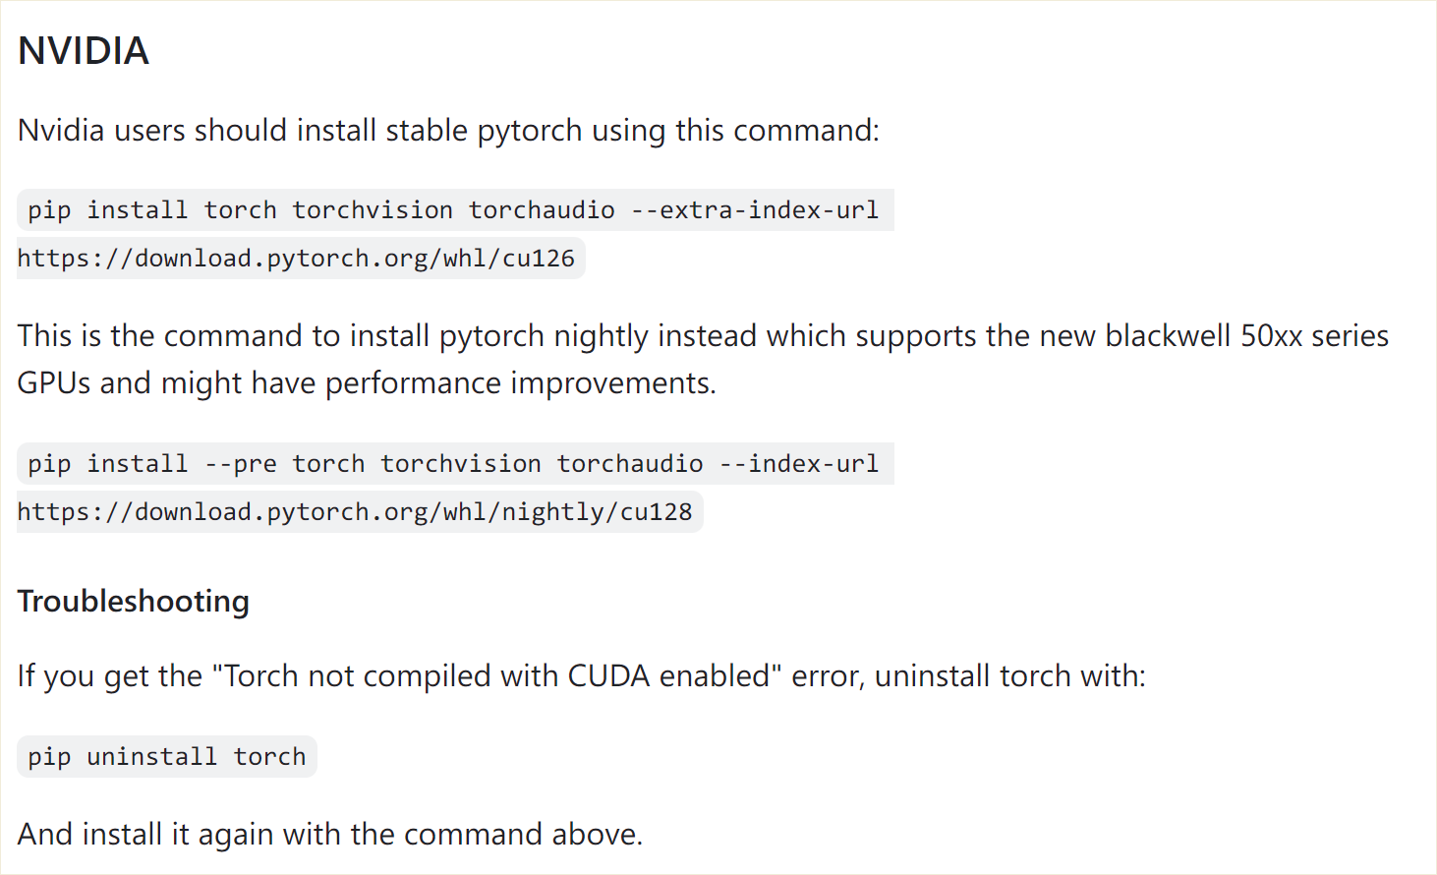Click 'GPUs and might have performance improvements' line
1437x875 pixels.
coord(367,383)
